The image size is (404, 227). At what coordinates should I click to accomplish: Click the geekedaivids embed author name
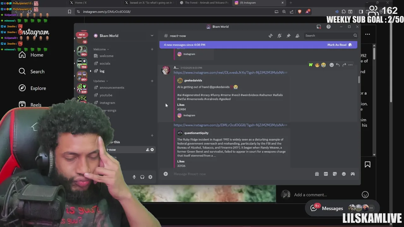click(193, 80)
